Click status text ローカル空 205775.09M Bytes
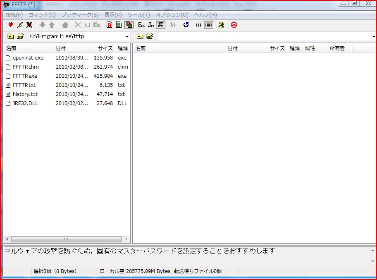 pos(135,271)
